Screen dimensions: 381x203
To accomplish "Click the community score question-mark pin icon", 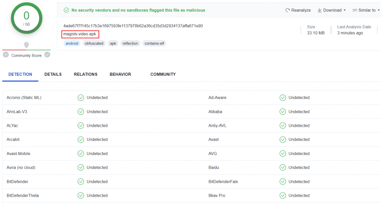I will pos(26,45).
